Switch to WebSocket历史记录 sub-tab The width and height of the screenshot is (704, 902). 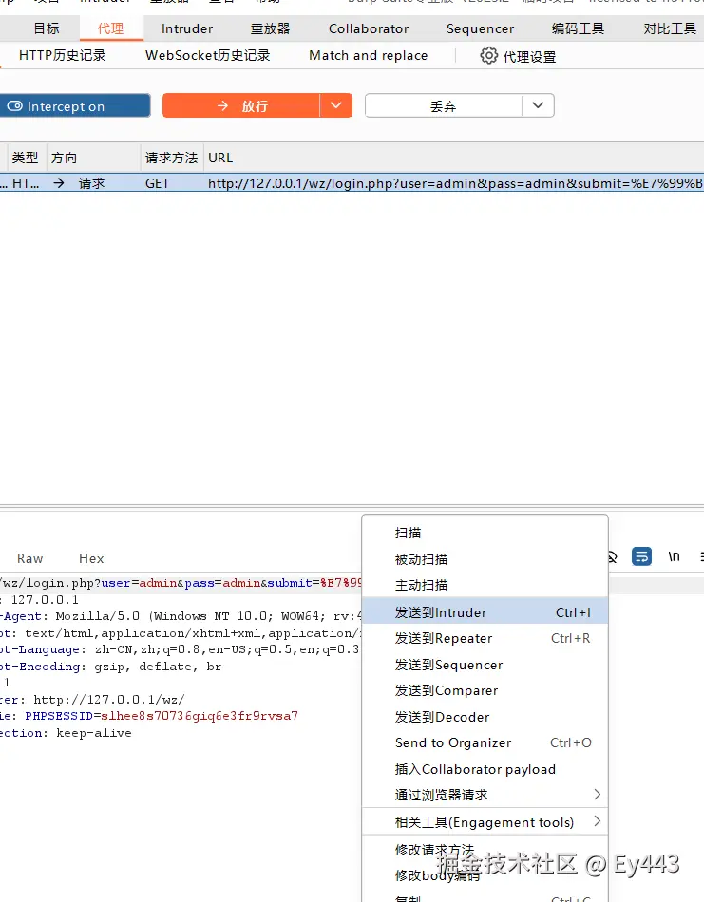208,55
